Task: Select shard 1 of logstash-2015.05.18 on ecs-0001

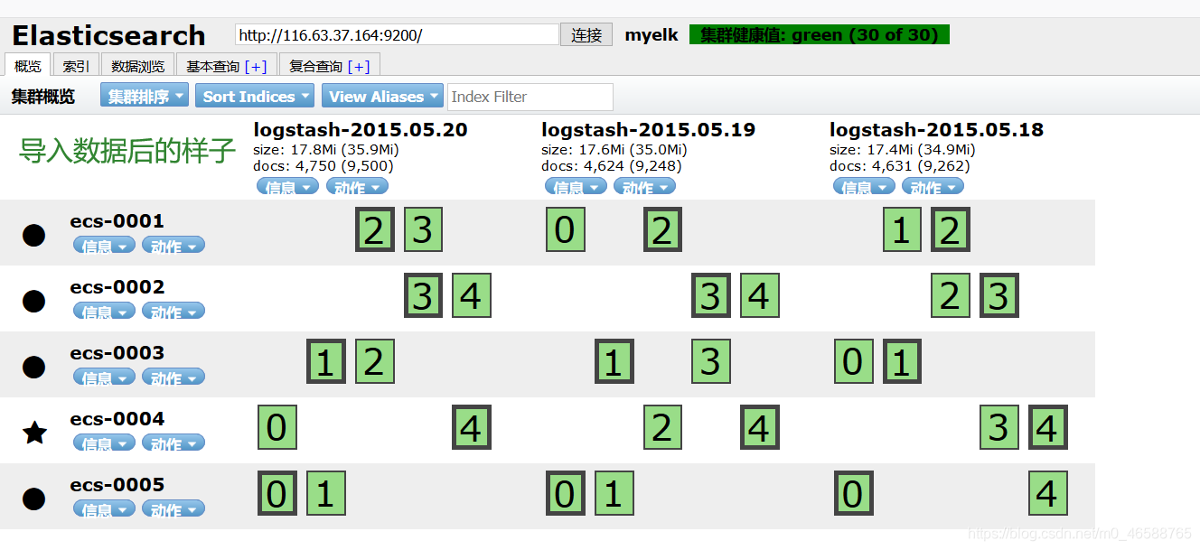Action: point(902,229)
